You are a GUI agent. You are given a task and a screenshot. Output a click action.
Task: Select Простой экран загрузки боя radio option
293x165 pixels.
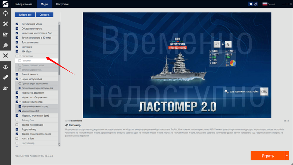tap(20, 84)
